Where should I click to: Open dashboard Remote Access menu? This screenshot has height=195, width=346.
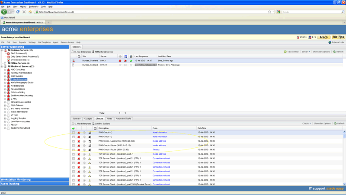click(67, 42)
